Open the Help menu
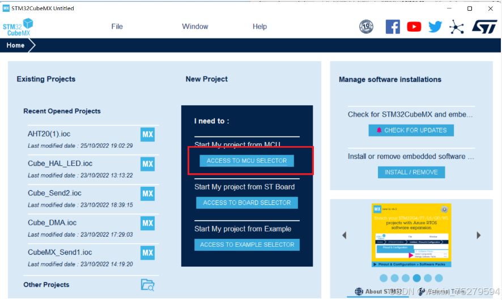The image size is (502, 300). click(x=259, y=27)
